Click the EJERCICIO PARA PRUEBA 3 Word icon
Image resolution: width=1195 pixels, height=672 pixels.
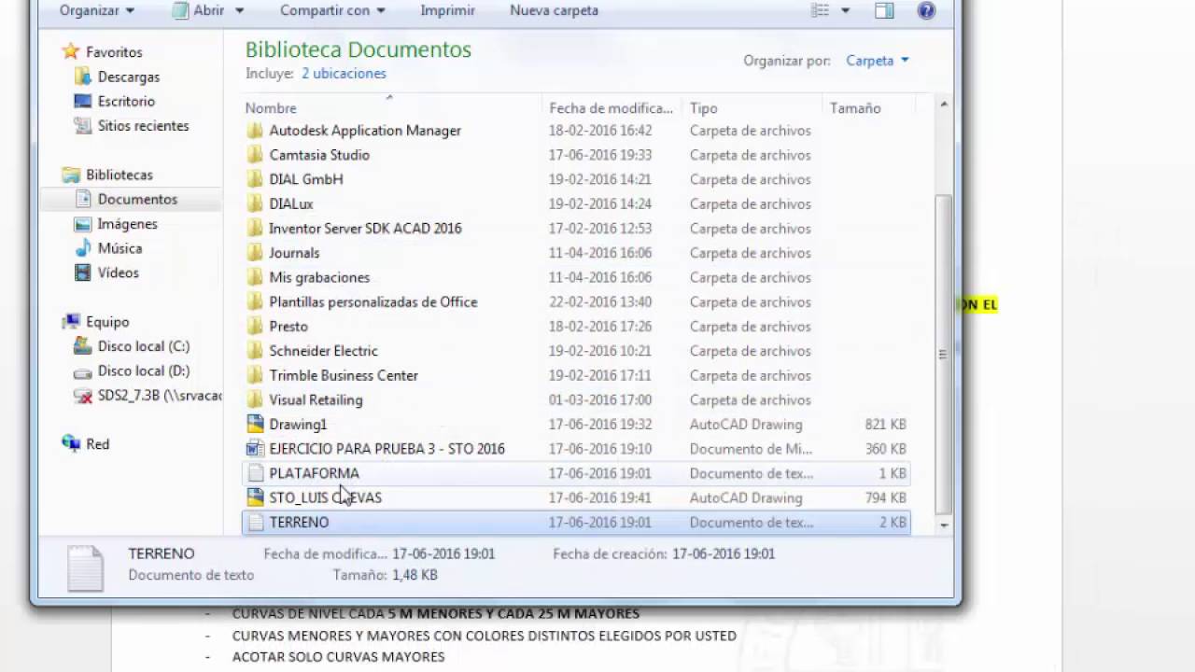255,449
